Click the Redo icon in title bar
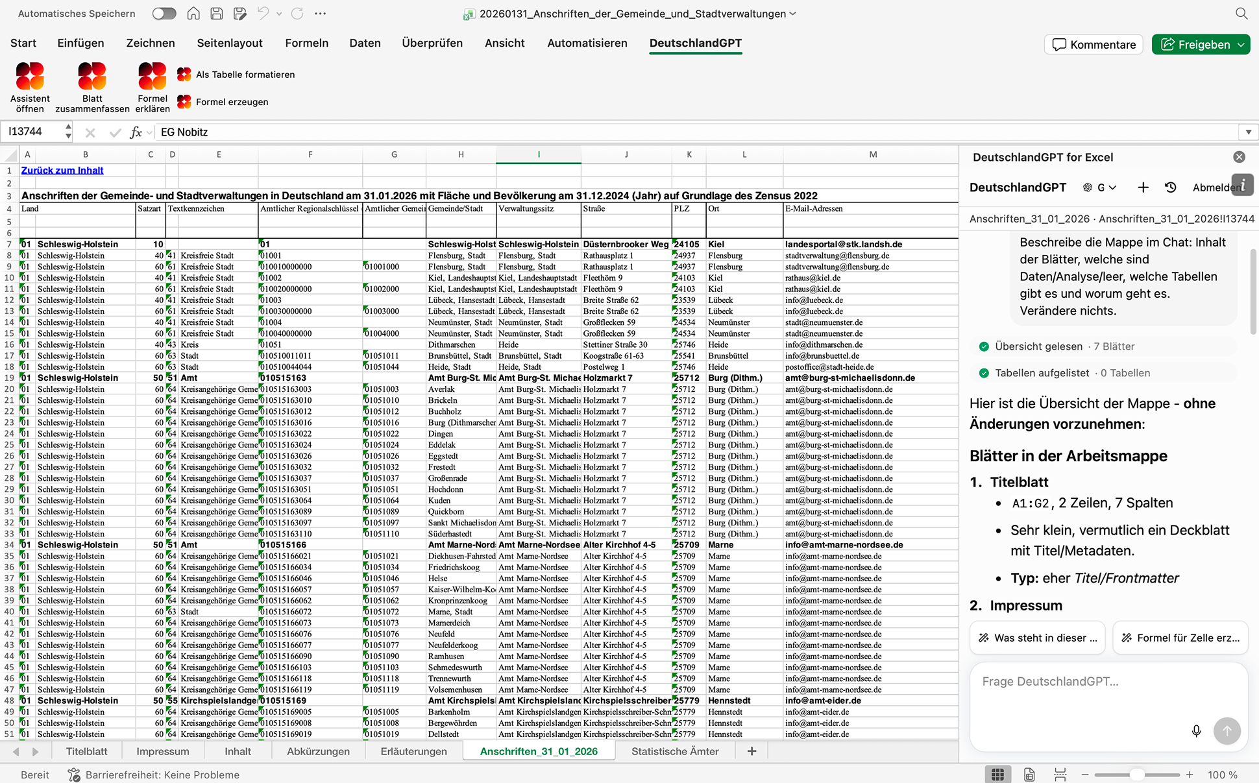 297,14
